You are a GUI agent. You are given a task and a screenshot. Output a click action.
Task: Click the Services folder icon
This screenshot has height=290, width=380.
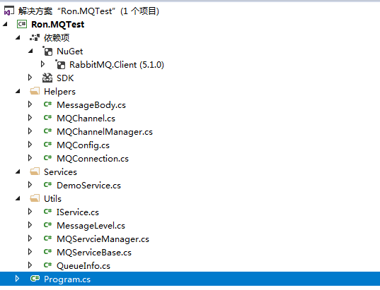click(x=35, y=171)
